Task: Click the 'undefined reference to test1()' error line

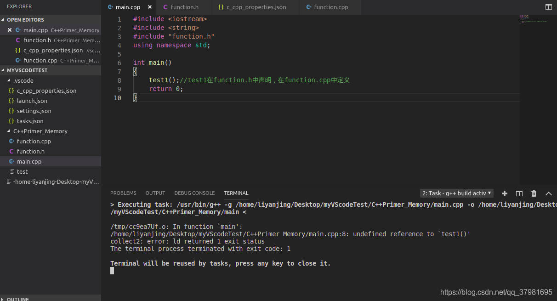Action: coord(290,234)
